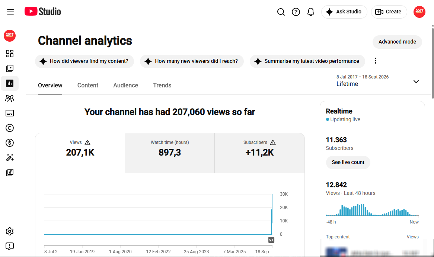Select the Subscribers metric card
The height and width of the screenshot is (257, 434).
[x=259, y=153]
